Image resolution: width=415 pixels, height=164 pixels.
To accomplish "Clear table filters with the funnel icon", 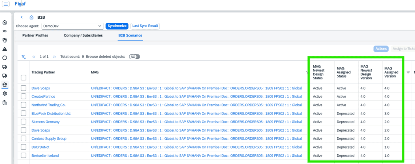I will click(24, 57).
